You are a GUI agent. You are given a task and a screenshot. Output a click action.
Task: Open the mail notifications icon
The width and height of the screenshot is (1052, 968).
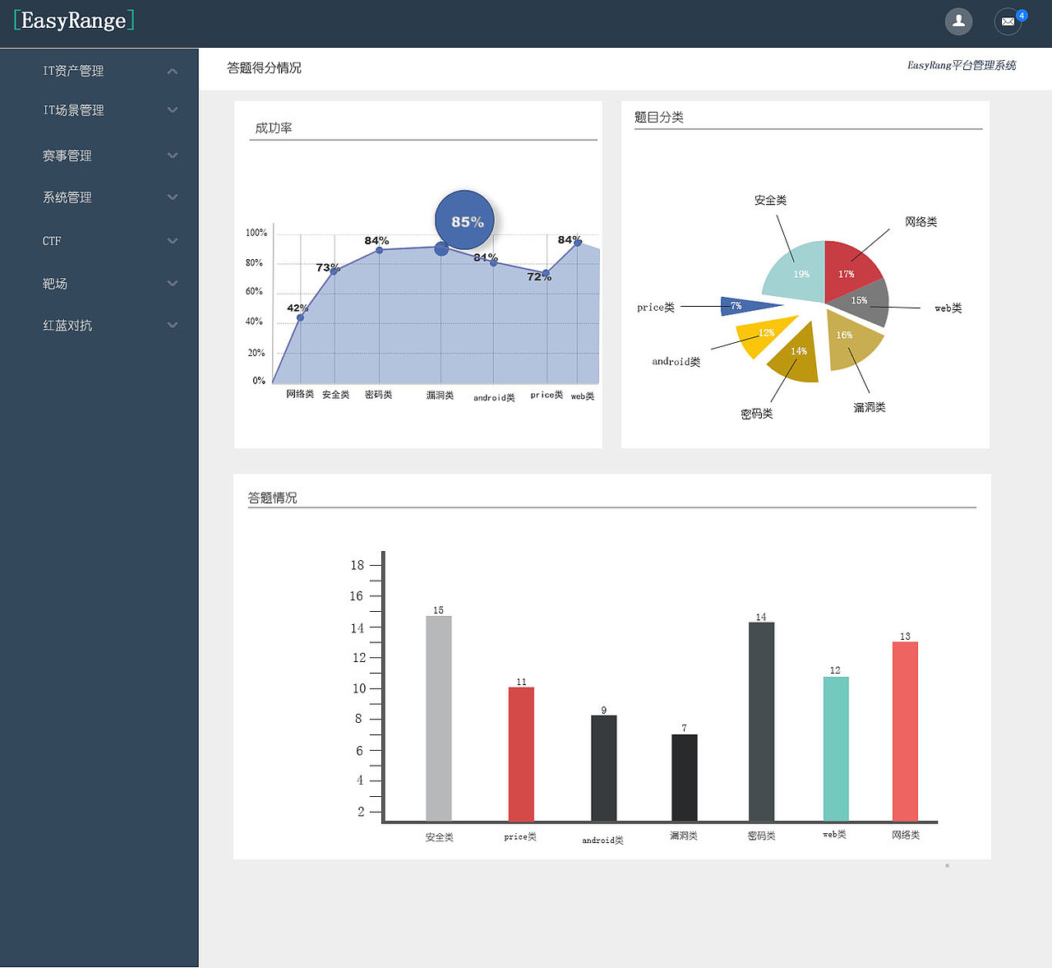click(x=1008, y=21)
